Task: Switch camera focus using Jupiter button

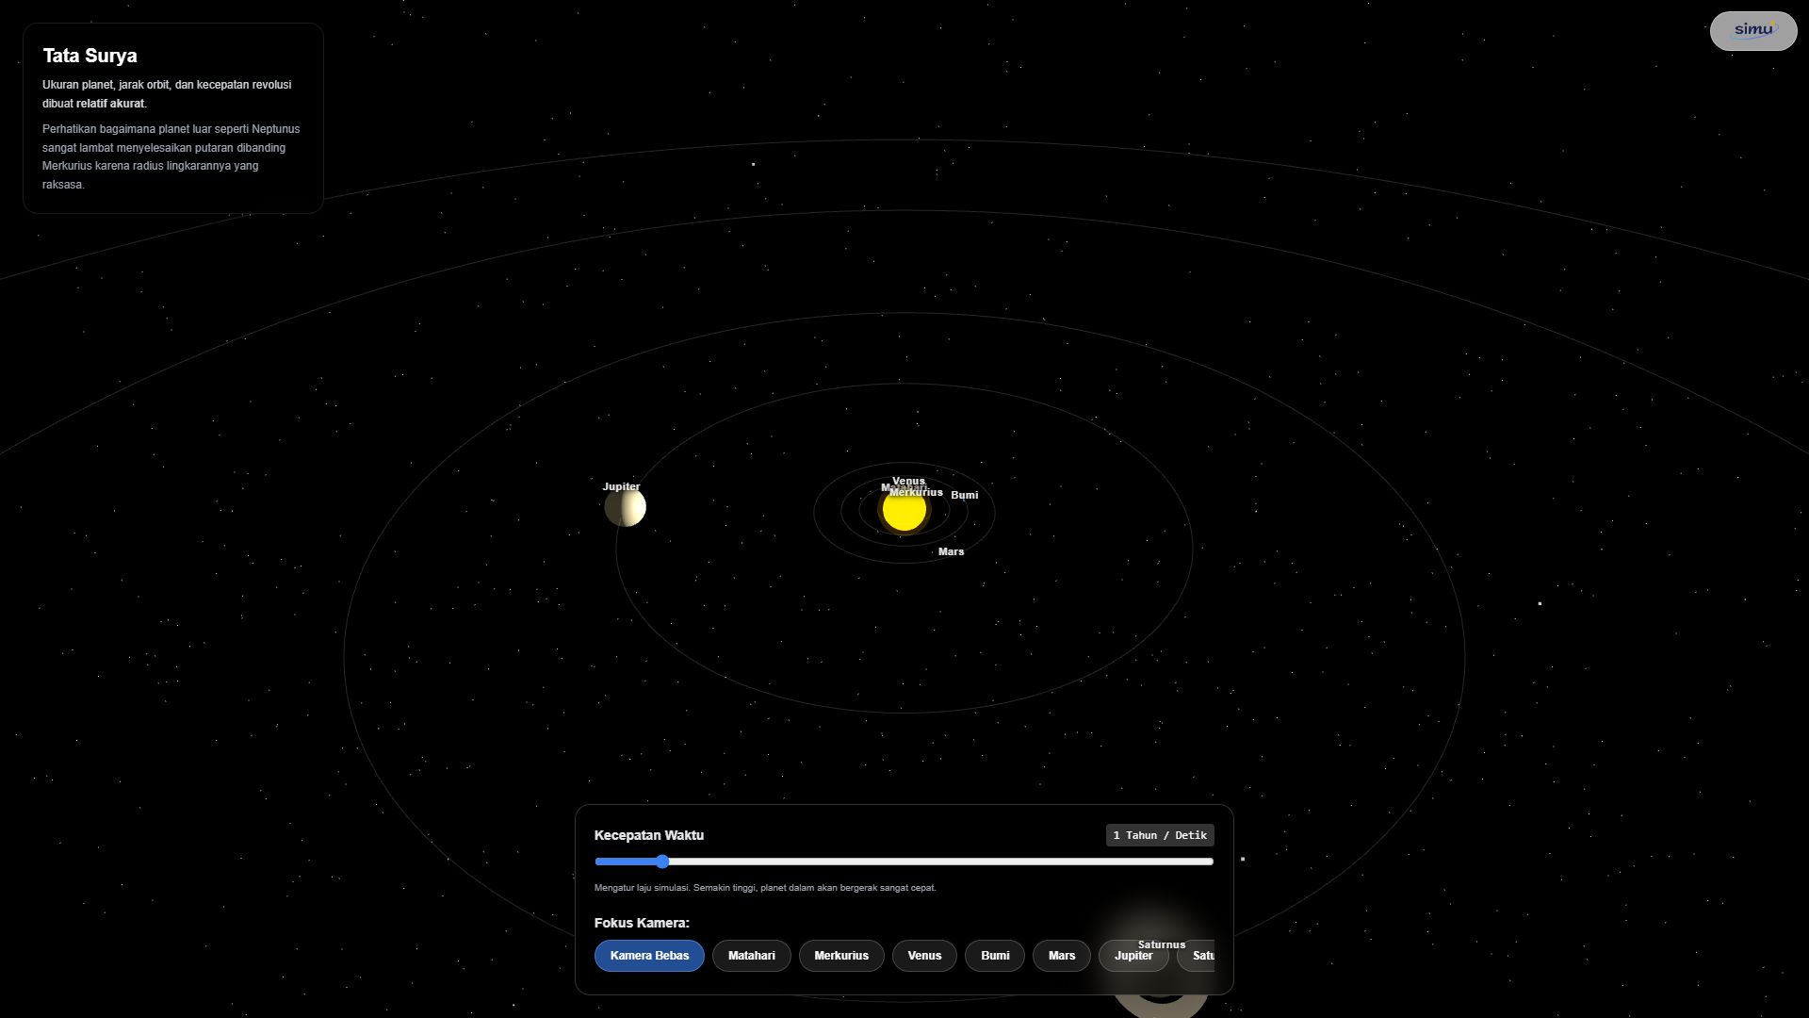Action: coord(1133,956)
